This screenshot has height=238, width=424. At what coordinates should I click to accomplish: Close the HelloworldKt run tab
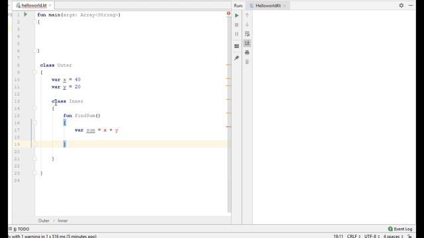click(284, 6)
